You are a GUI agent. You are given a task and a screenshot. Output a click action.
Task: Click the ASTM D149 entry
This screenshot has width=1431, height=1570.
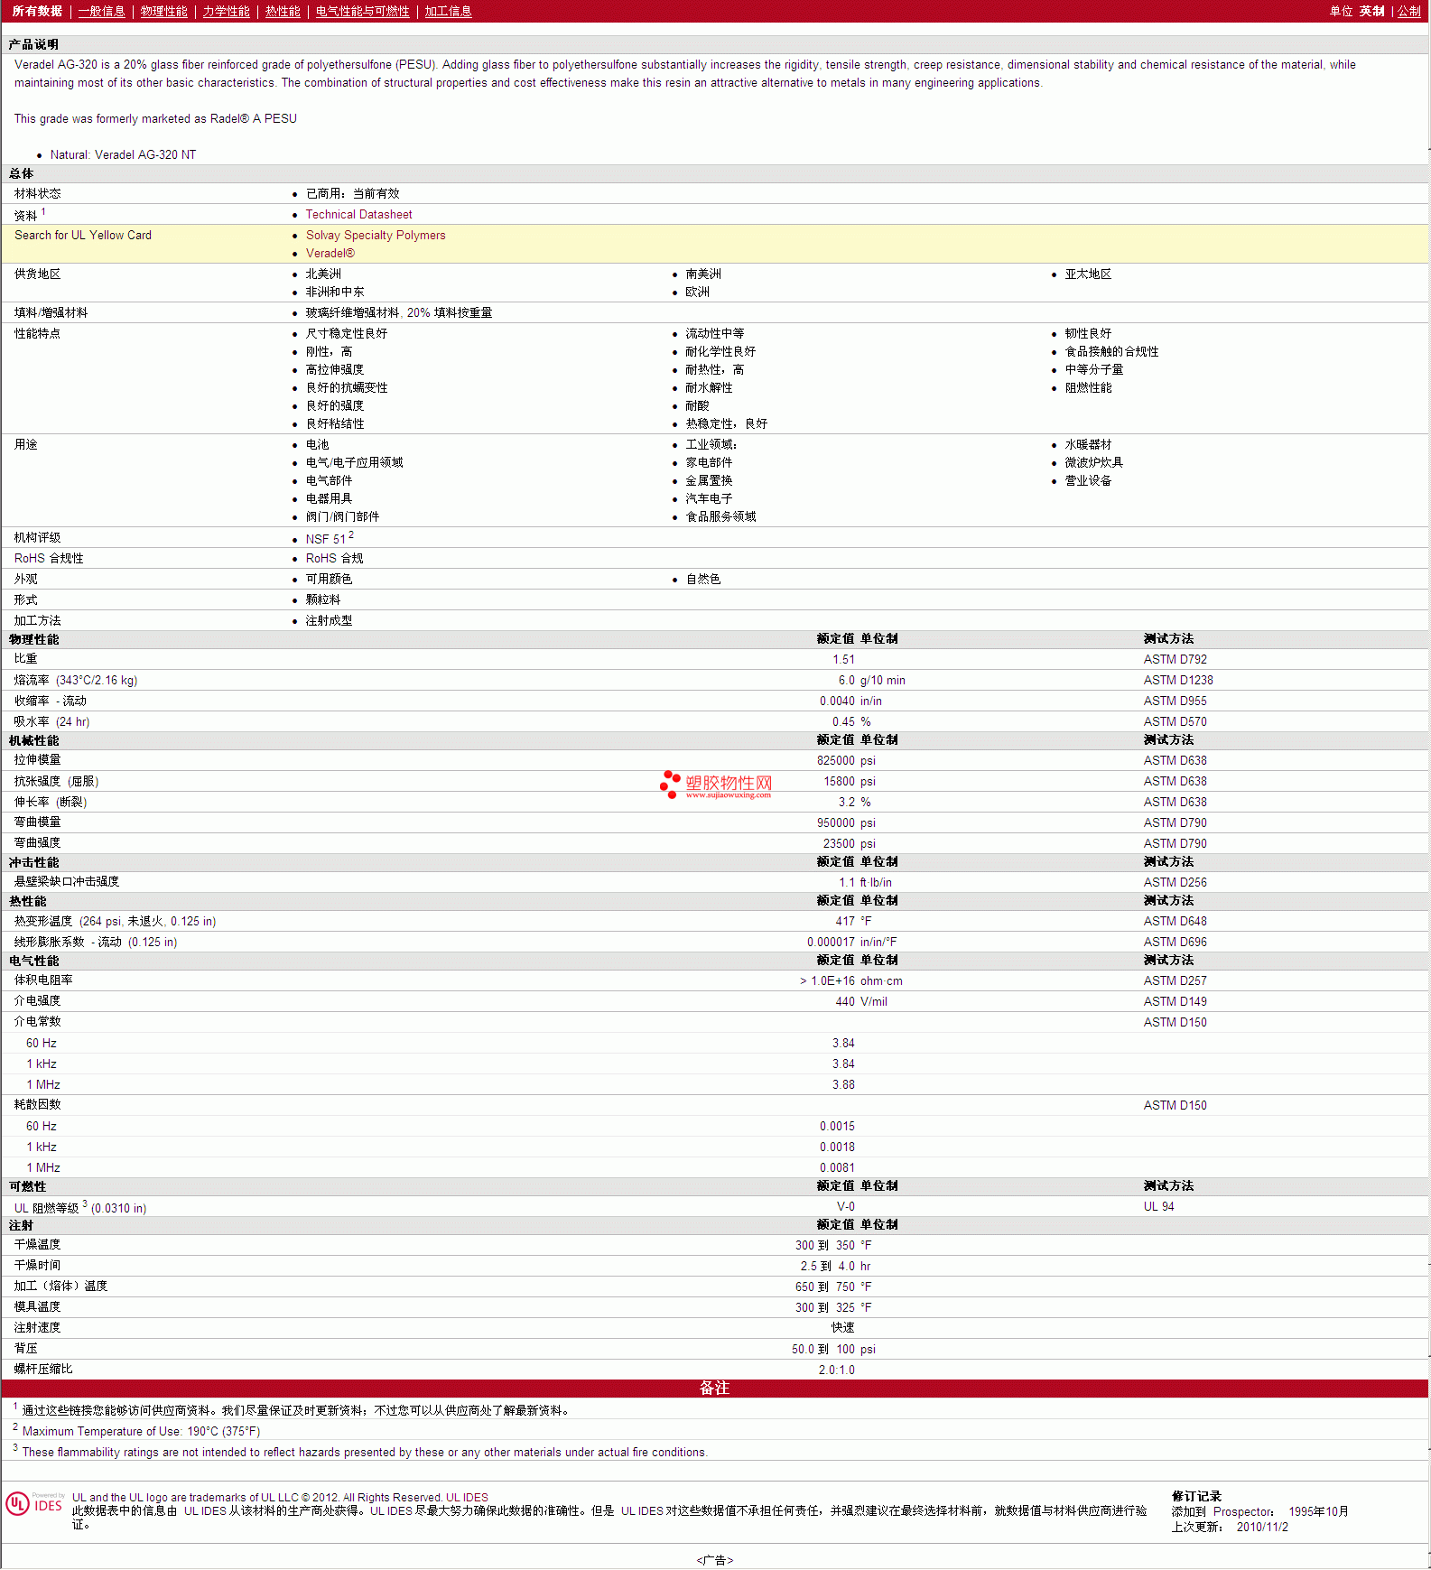click(1175, 1001)
